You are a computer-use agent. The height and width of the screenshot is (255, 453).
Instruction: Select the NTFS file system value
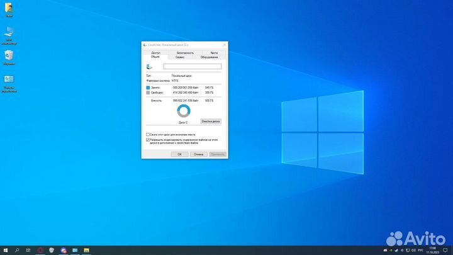(x=175, y=81)
